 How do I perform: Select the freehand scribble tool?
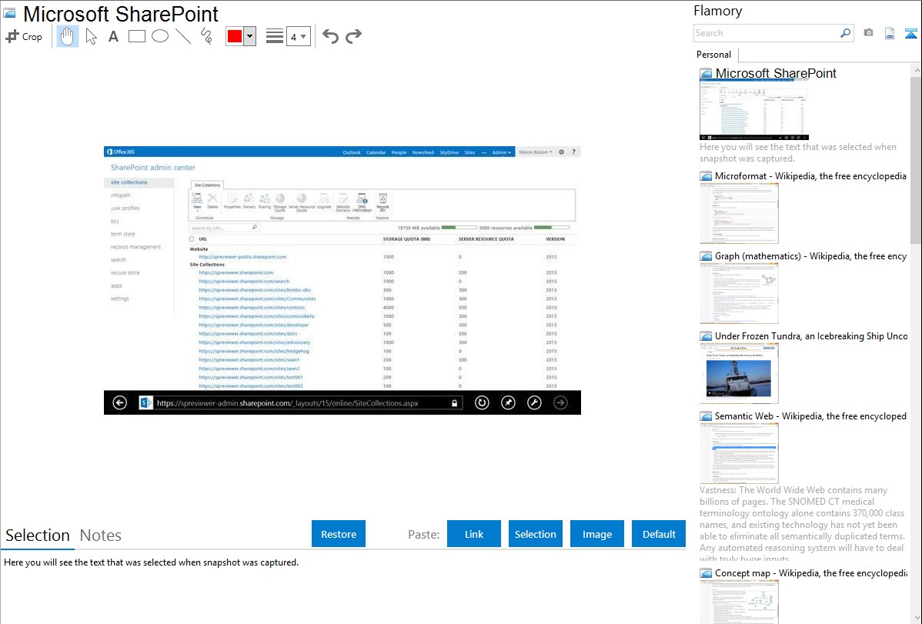[206, 36]
